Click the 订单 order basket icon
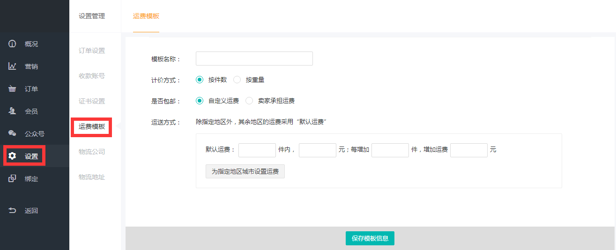 coord(13,89)
